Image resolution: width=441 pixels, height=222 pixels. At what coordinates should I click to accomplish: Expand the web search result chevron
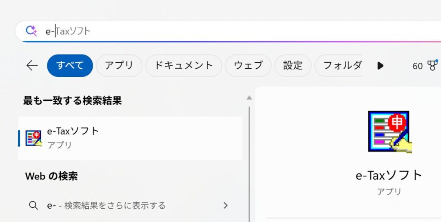[225, 206]
